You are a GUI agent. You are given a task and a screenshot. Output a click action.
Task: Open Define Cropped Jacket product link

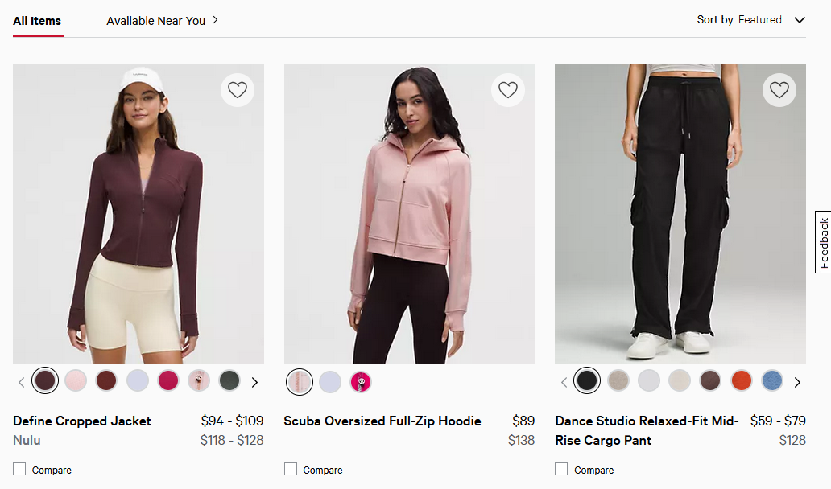click(x=82, y=421)
